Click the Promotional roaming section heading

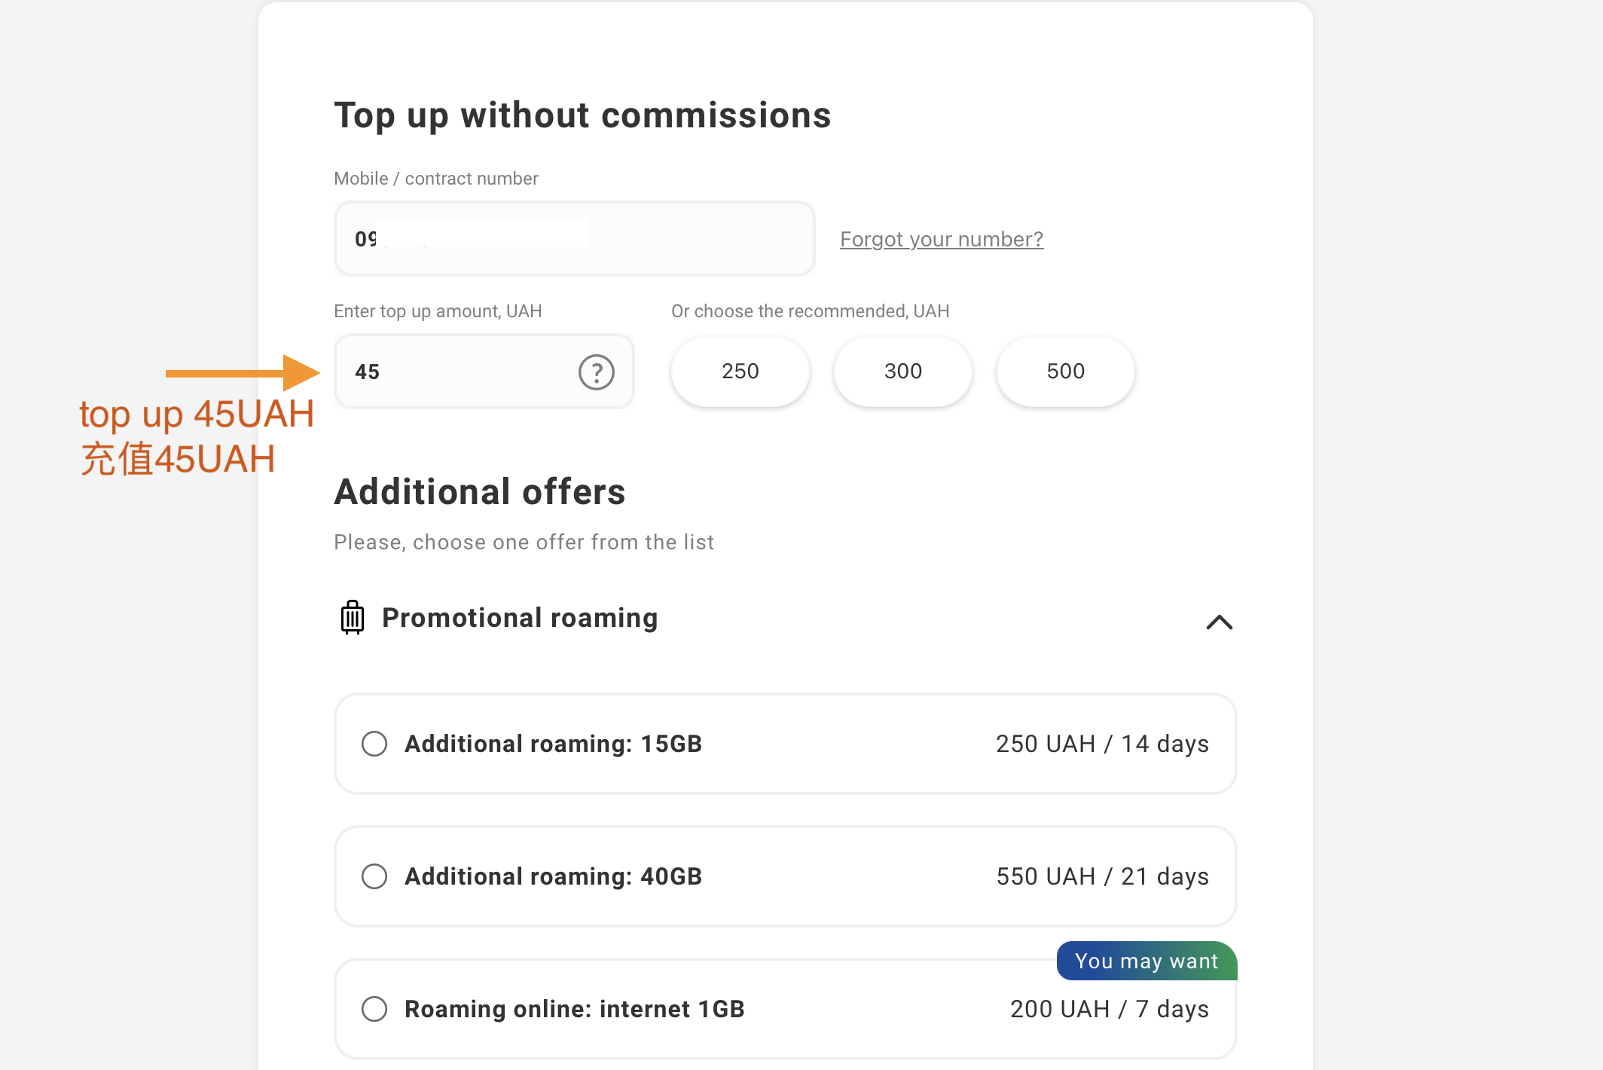click(x=520, y=618)
